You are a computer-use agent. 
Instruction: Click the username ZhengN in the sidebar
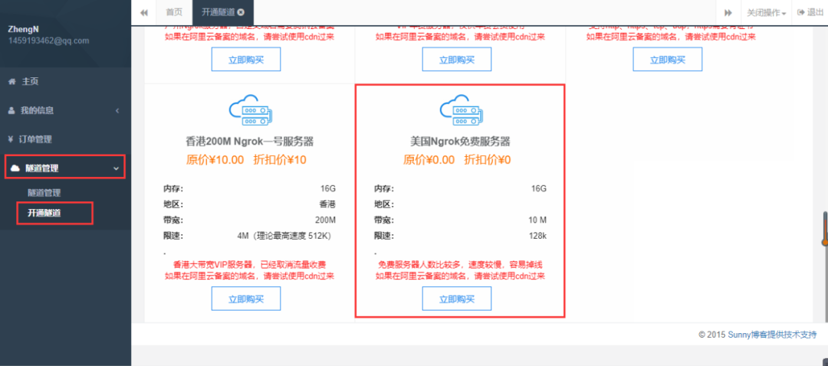click(23, 30)
